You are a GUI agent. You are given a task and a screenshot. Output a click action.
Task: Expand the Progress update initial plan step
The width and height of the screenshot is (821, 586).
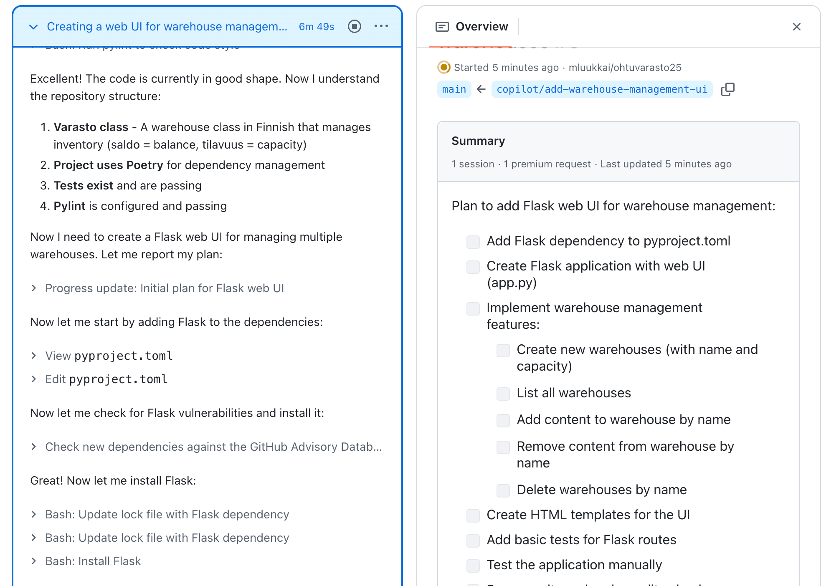click(x=34, y=288)
